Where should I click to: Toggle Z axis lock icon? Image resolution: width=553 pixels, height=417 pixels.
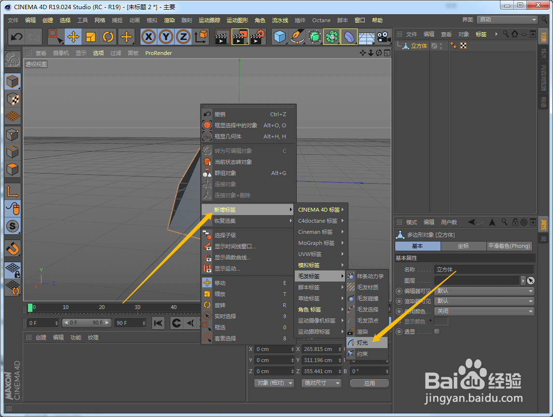pyautogui.click(x=183, y=37)
